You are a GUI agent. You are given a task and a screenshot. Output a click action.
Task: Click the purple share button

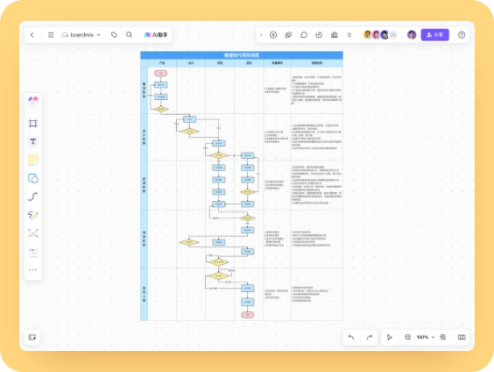tap(434, 35)
